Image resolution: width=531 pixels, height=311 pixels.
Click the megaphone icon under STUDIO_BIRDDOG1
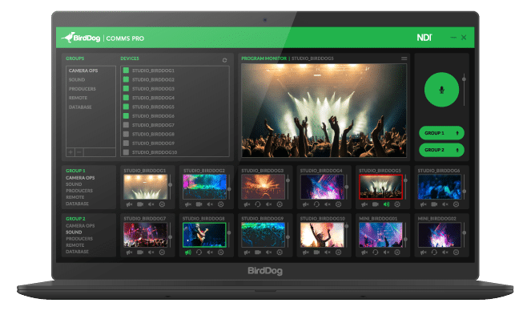[130, 204]
